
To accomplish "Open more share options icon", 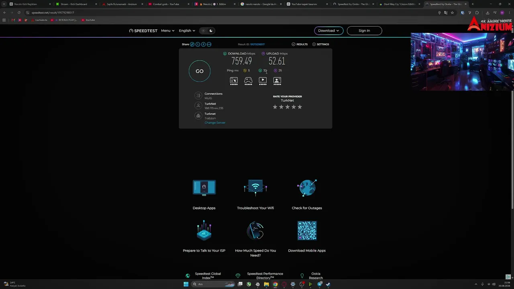I will click(x=209, y=44).
